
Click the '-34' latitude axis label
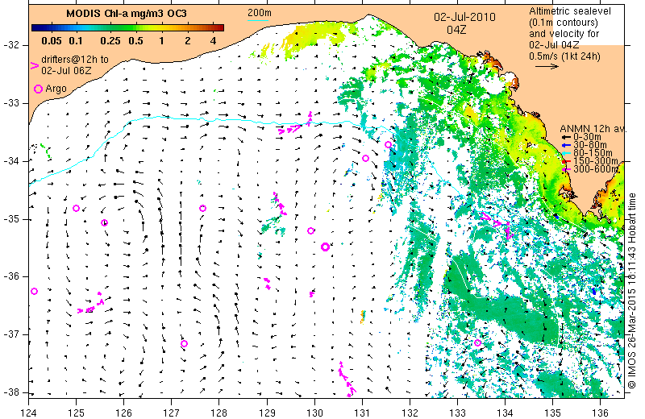[x=10, y=161]
